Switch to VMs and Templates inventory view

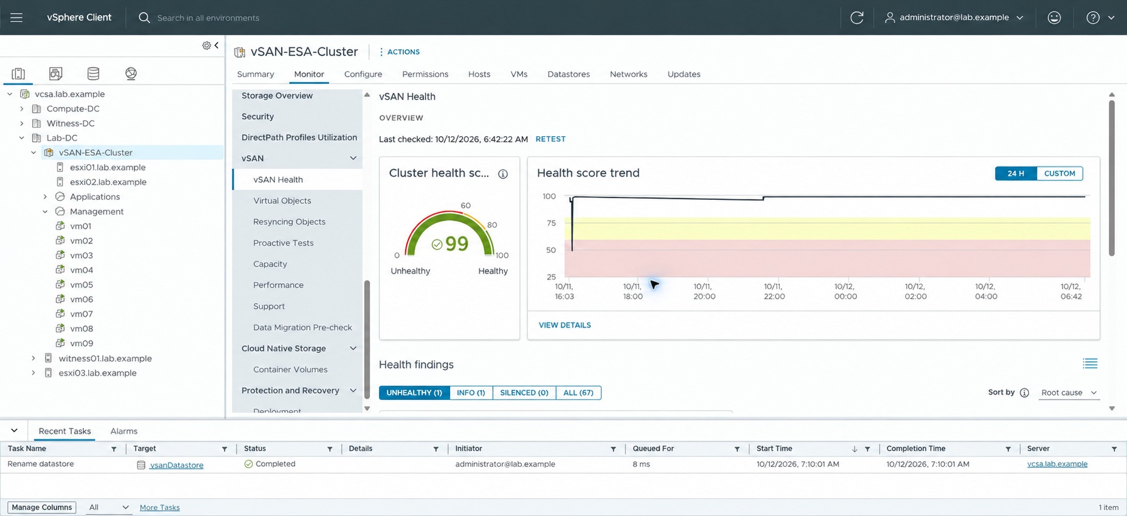tap(55, 74)
